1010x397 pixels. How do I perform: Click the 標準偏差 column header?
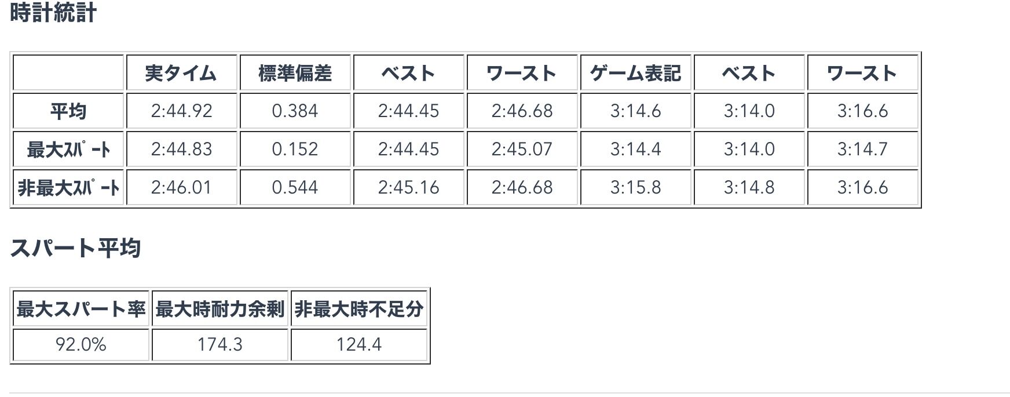(295, 73)
